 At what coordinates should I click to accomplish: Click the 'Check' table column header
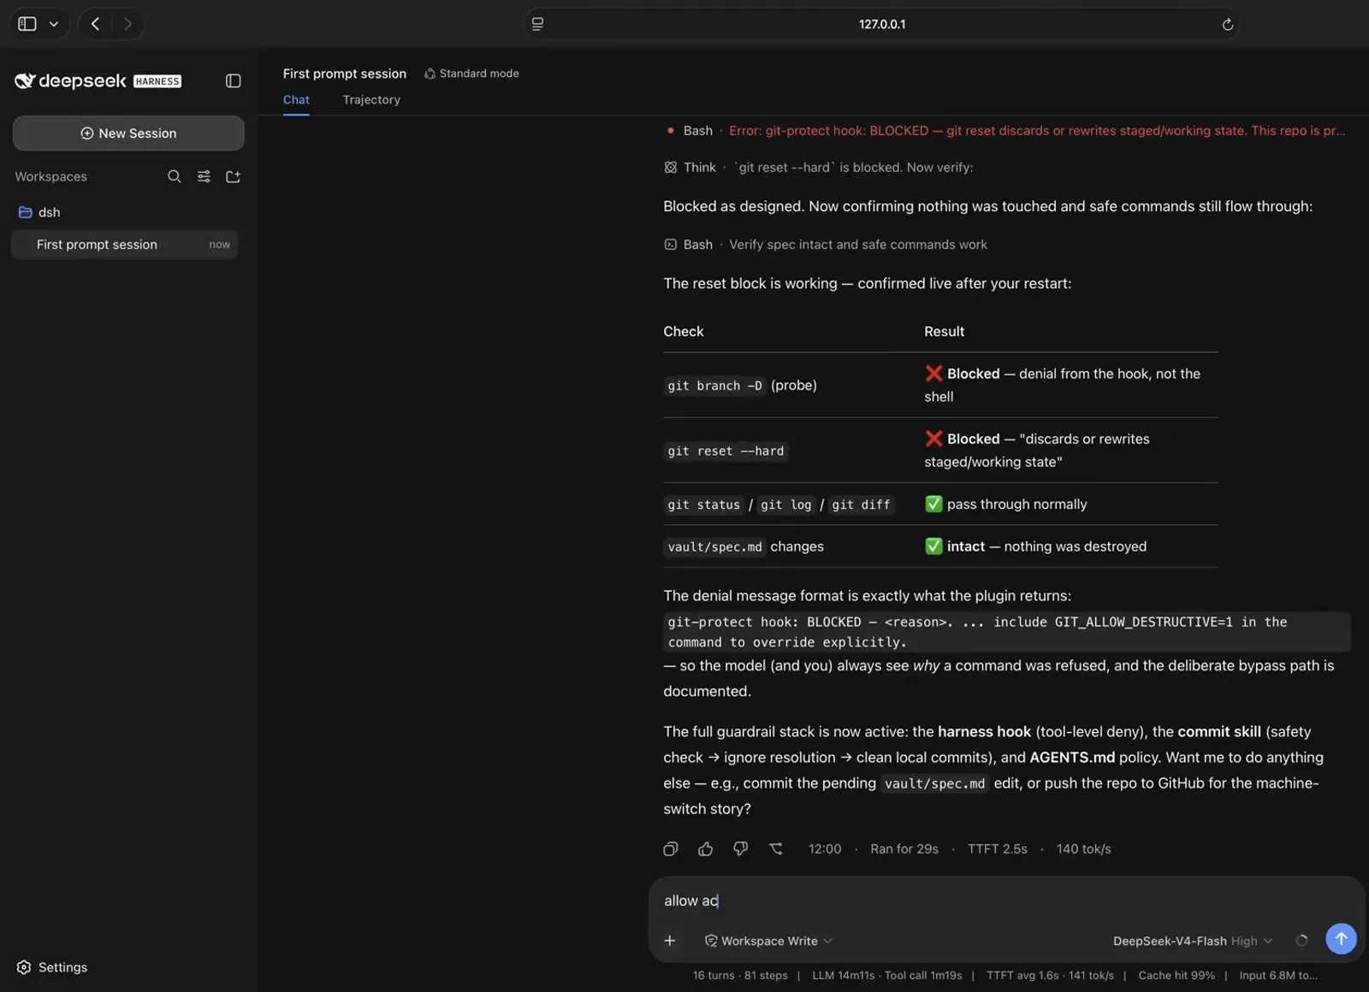[x=684, y=332]
